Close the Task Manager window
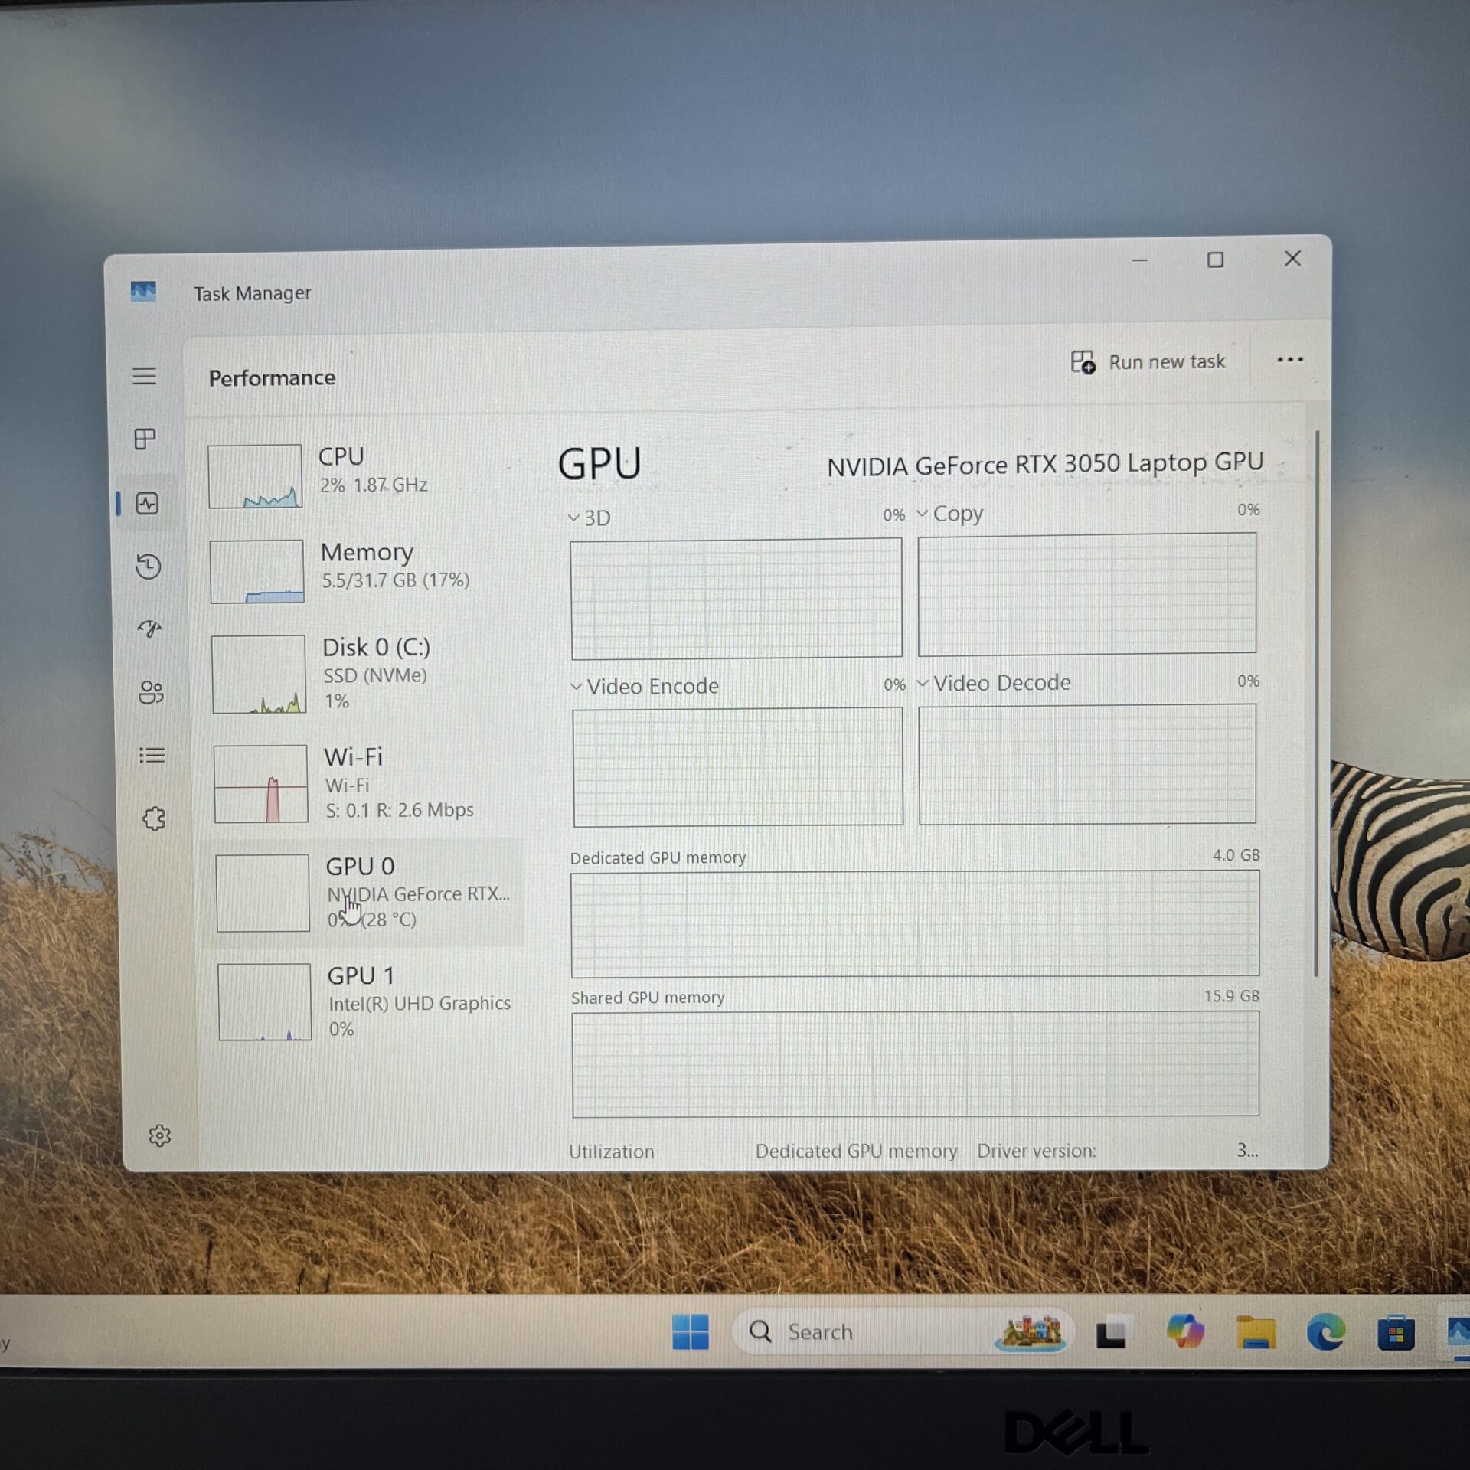 point(1292,259)
